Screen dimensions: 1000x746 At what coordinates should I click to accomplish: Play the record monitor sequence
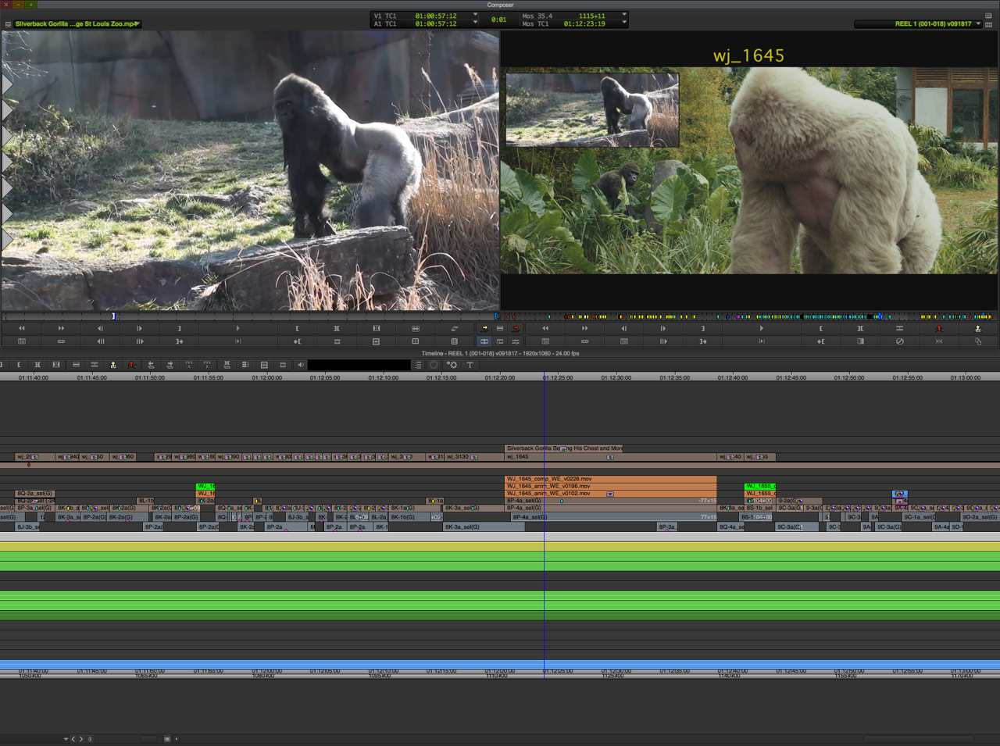pyautogui.click(x=762, y=329)
